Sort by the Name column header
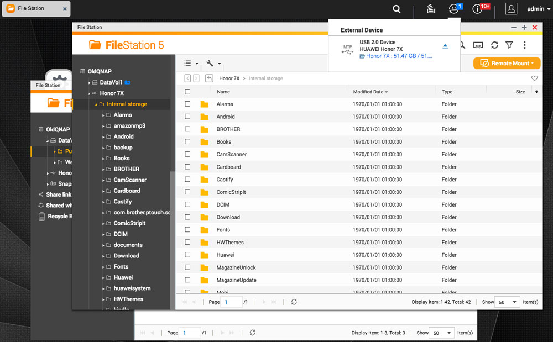This screenshot has width=553, height=342. point(223,92)
